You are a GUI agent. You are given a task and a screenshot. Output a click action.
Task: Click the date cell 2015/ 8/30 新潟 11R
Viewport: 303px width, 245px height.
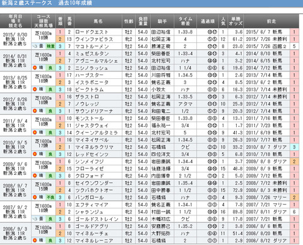(15, 39)
